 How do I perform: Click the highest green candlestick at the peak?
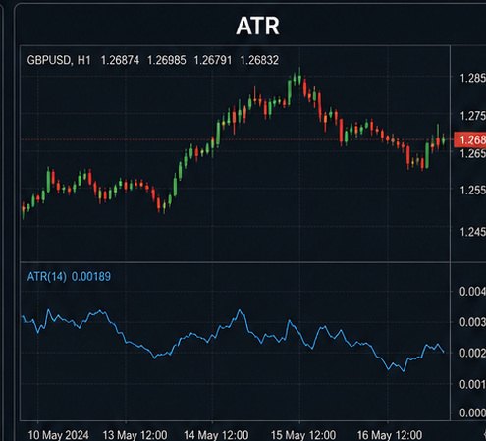(x=299, y=79)
